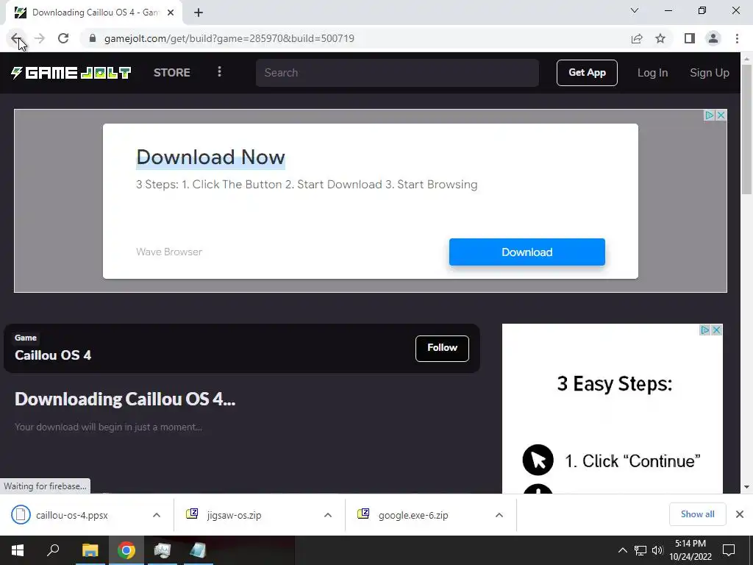Open Chrome's three-dot menu
This screenshot has width=753, height=565.
coord(737,38)
